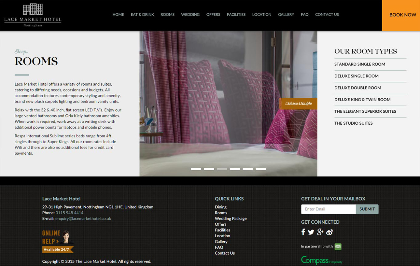Open the Wedding menu item
This screenshot has height=266, width=420.
(190, 15)
